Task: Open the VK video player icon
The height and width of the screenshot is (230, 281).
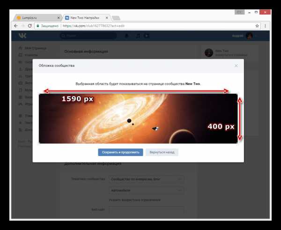Action: click(147, 36)
